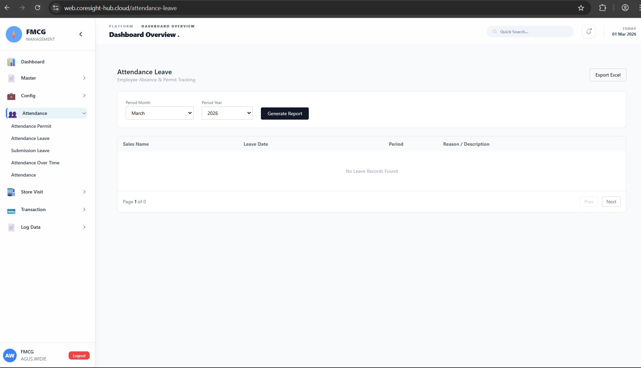Expand the Master menu section
Screen dimensions: 641x368
tap(47, 78)
